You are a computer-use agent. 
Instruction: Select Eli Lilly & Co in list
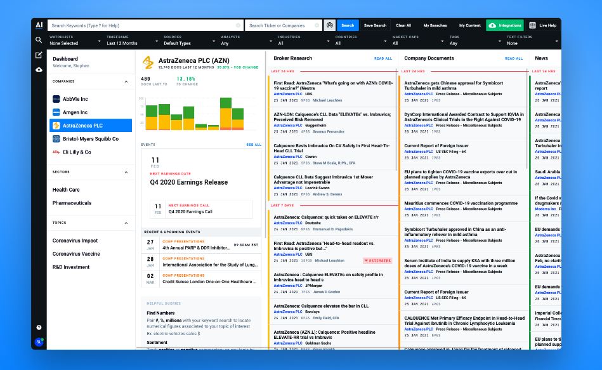[91, 152]
